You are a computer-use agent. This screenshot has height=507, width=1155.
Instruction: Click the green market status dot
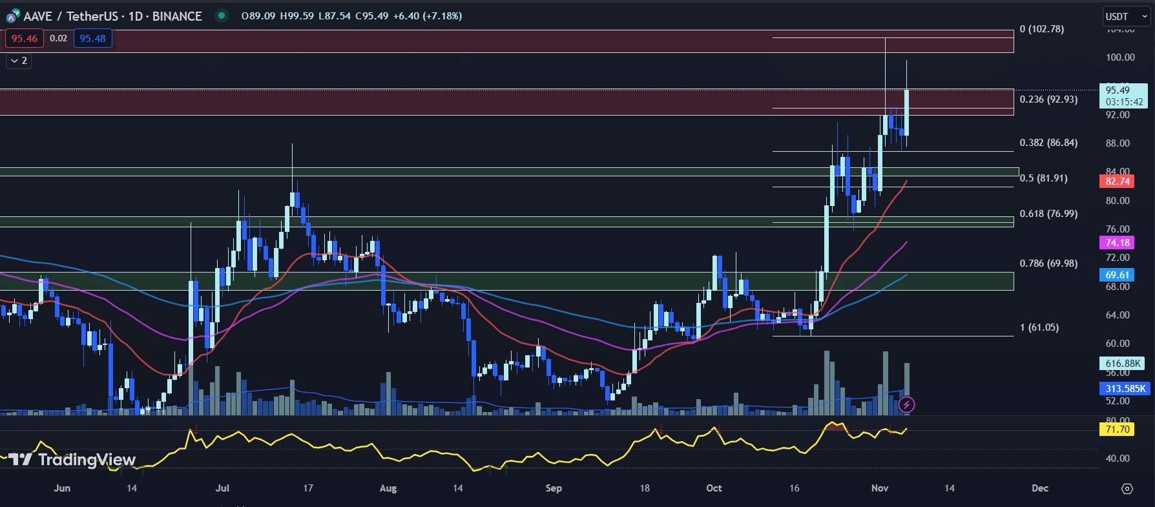[222, 16]
